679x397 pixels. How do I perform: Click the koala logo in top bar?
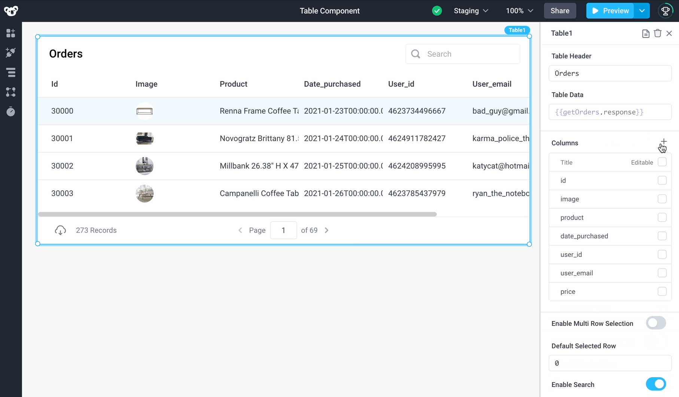coord(11,10)
